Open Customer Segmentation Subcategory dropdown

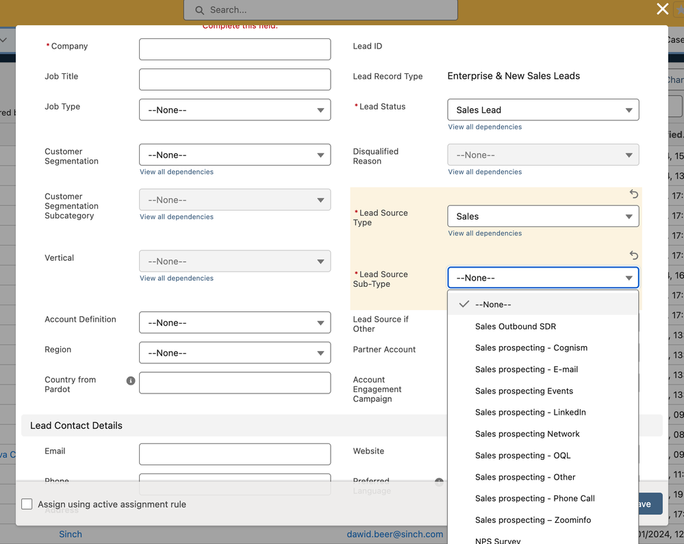point(235,200)
